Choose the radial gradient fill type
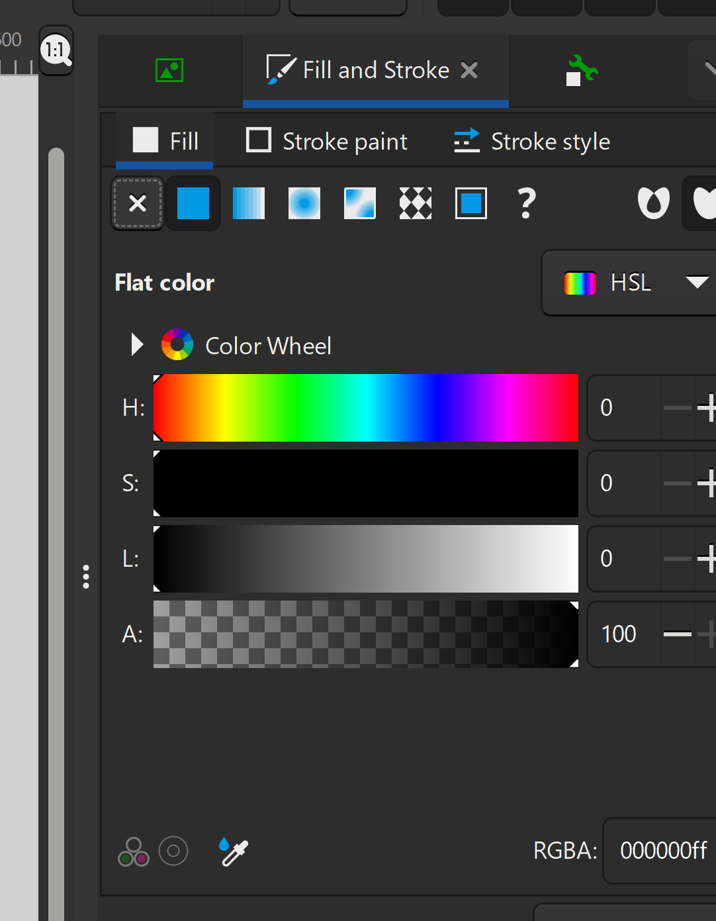716x921 pixels. (x=304, y=203)
